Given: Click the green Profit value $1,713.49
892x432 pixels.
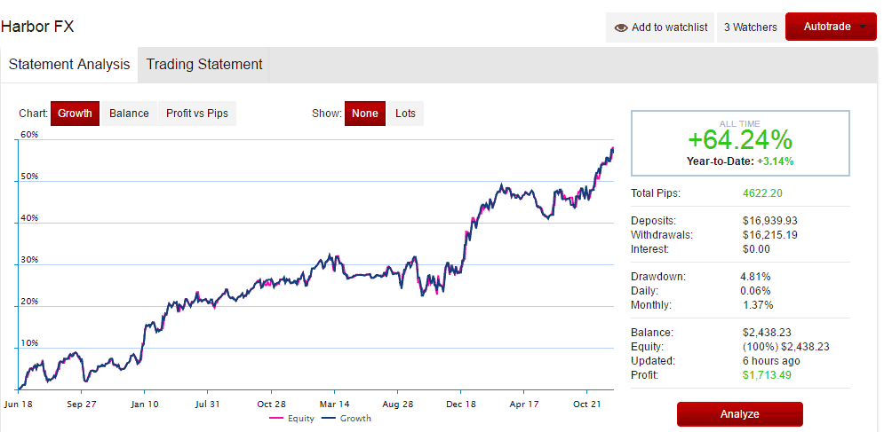Looking at the screenshot, I should (767, 375).
